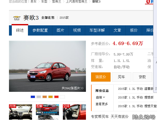Pick the red car color swatch
This screenshot has width=157, height=121.
coord(56,97)
